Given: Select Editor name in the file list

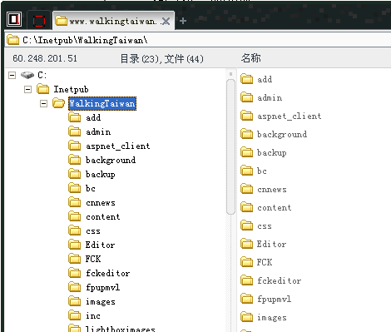Looking at the screenshot, I should click(271, 244).
